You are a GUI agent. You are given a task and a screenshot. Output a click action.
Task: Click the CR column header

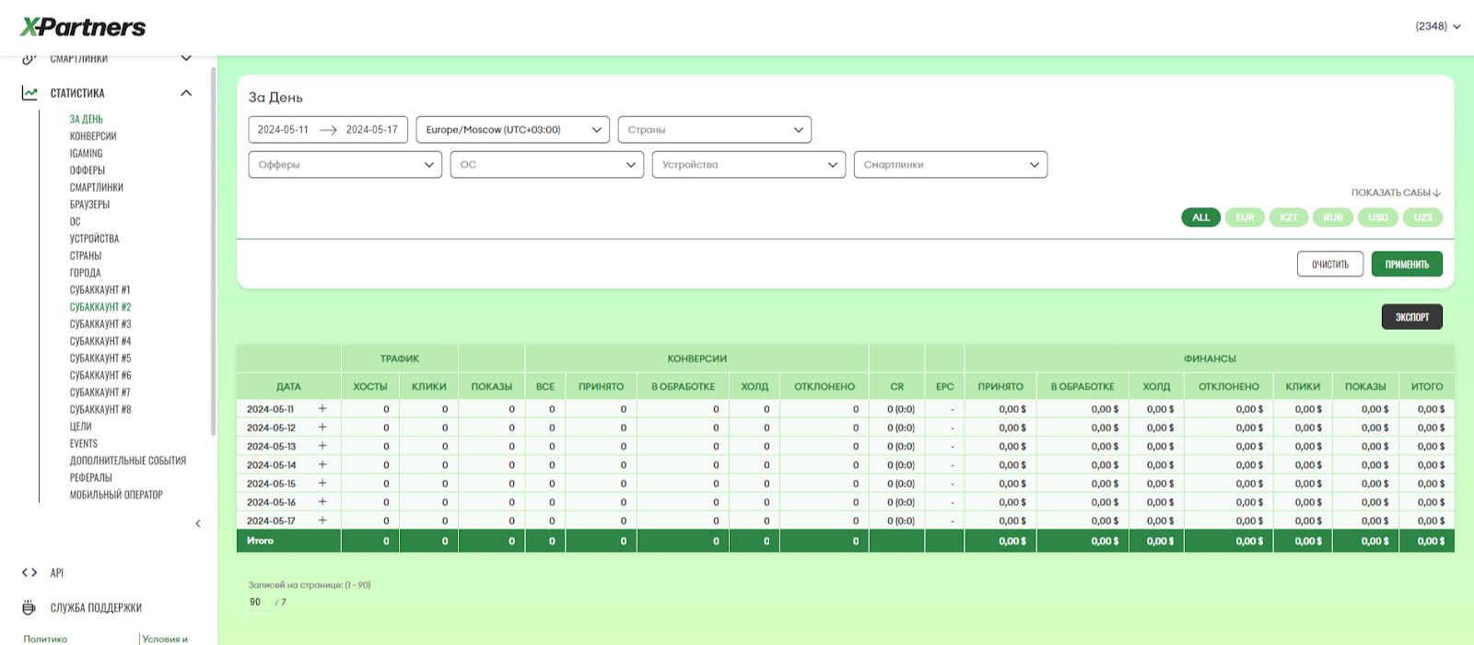click(897, 386)
